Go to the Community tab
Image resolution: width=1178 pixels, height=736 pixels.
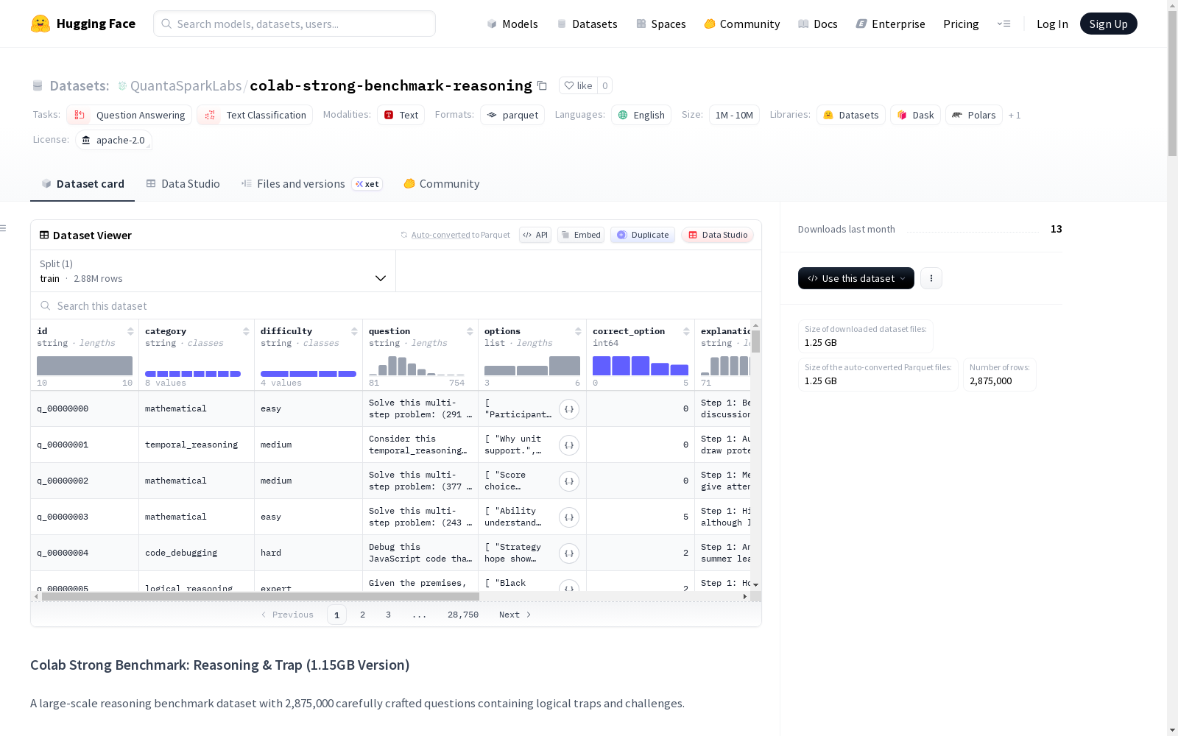441,184
